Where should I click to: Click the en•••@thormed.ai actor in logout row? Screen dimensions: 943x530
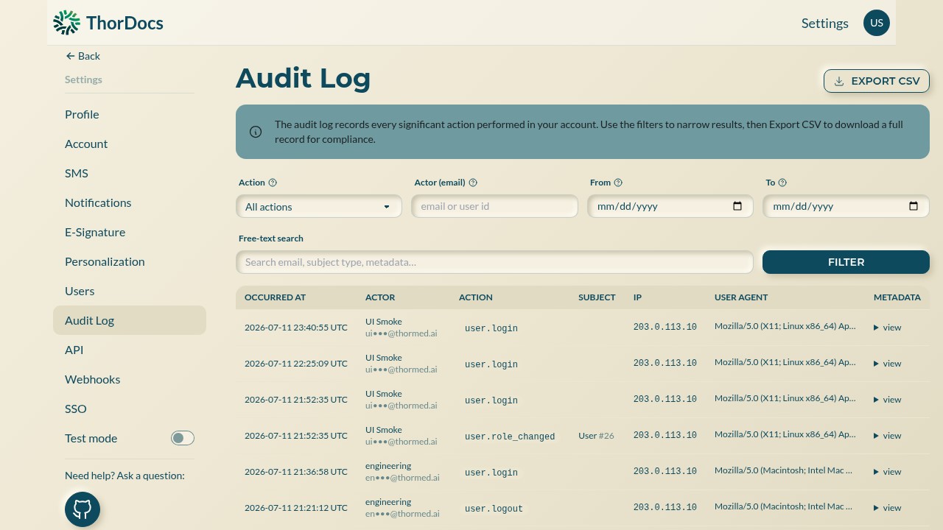coord(402,514)
